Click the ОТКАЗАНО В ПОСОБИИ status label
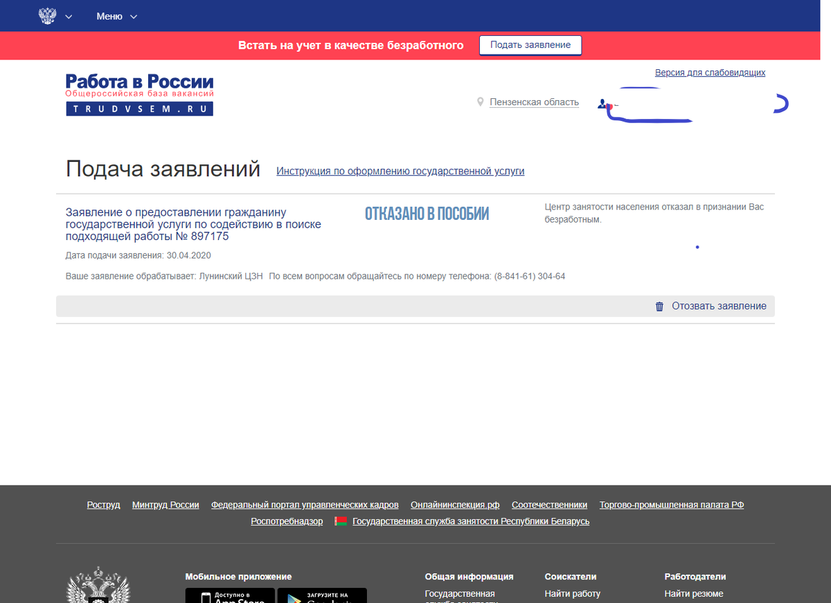 coord(427,214)
